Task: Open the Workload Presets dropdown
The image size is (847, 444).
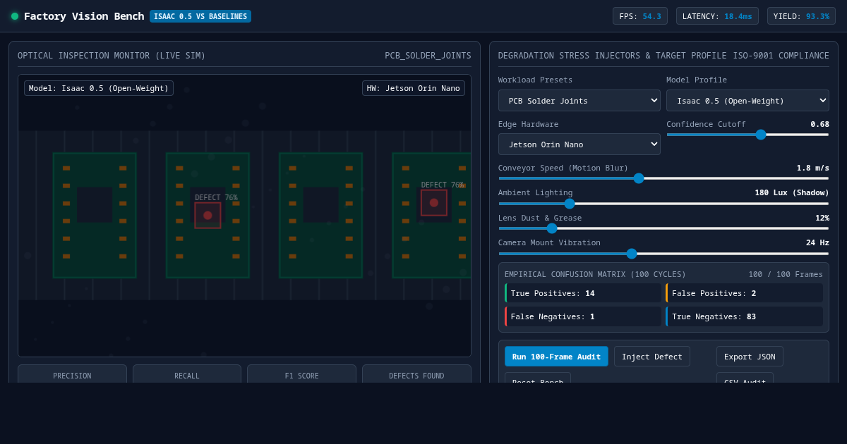Action: point(579,101)
